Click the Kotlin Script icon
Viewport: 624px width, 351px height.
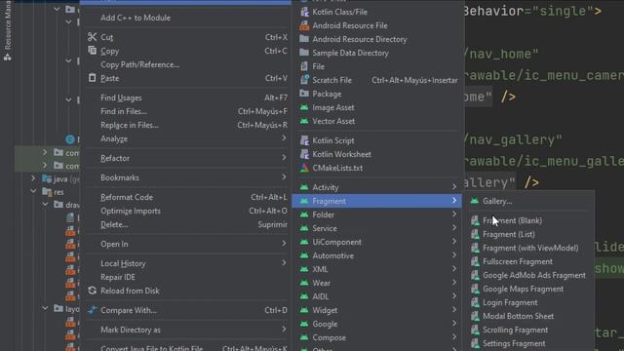pos(304,140)
